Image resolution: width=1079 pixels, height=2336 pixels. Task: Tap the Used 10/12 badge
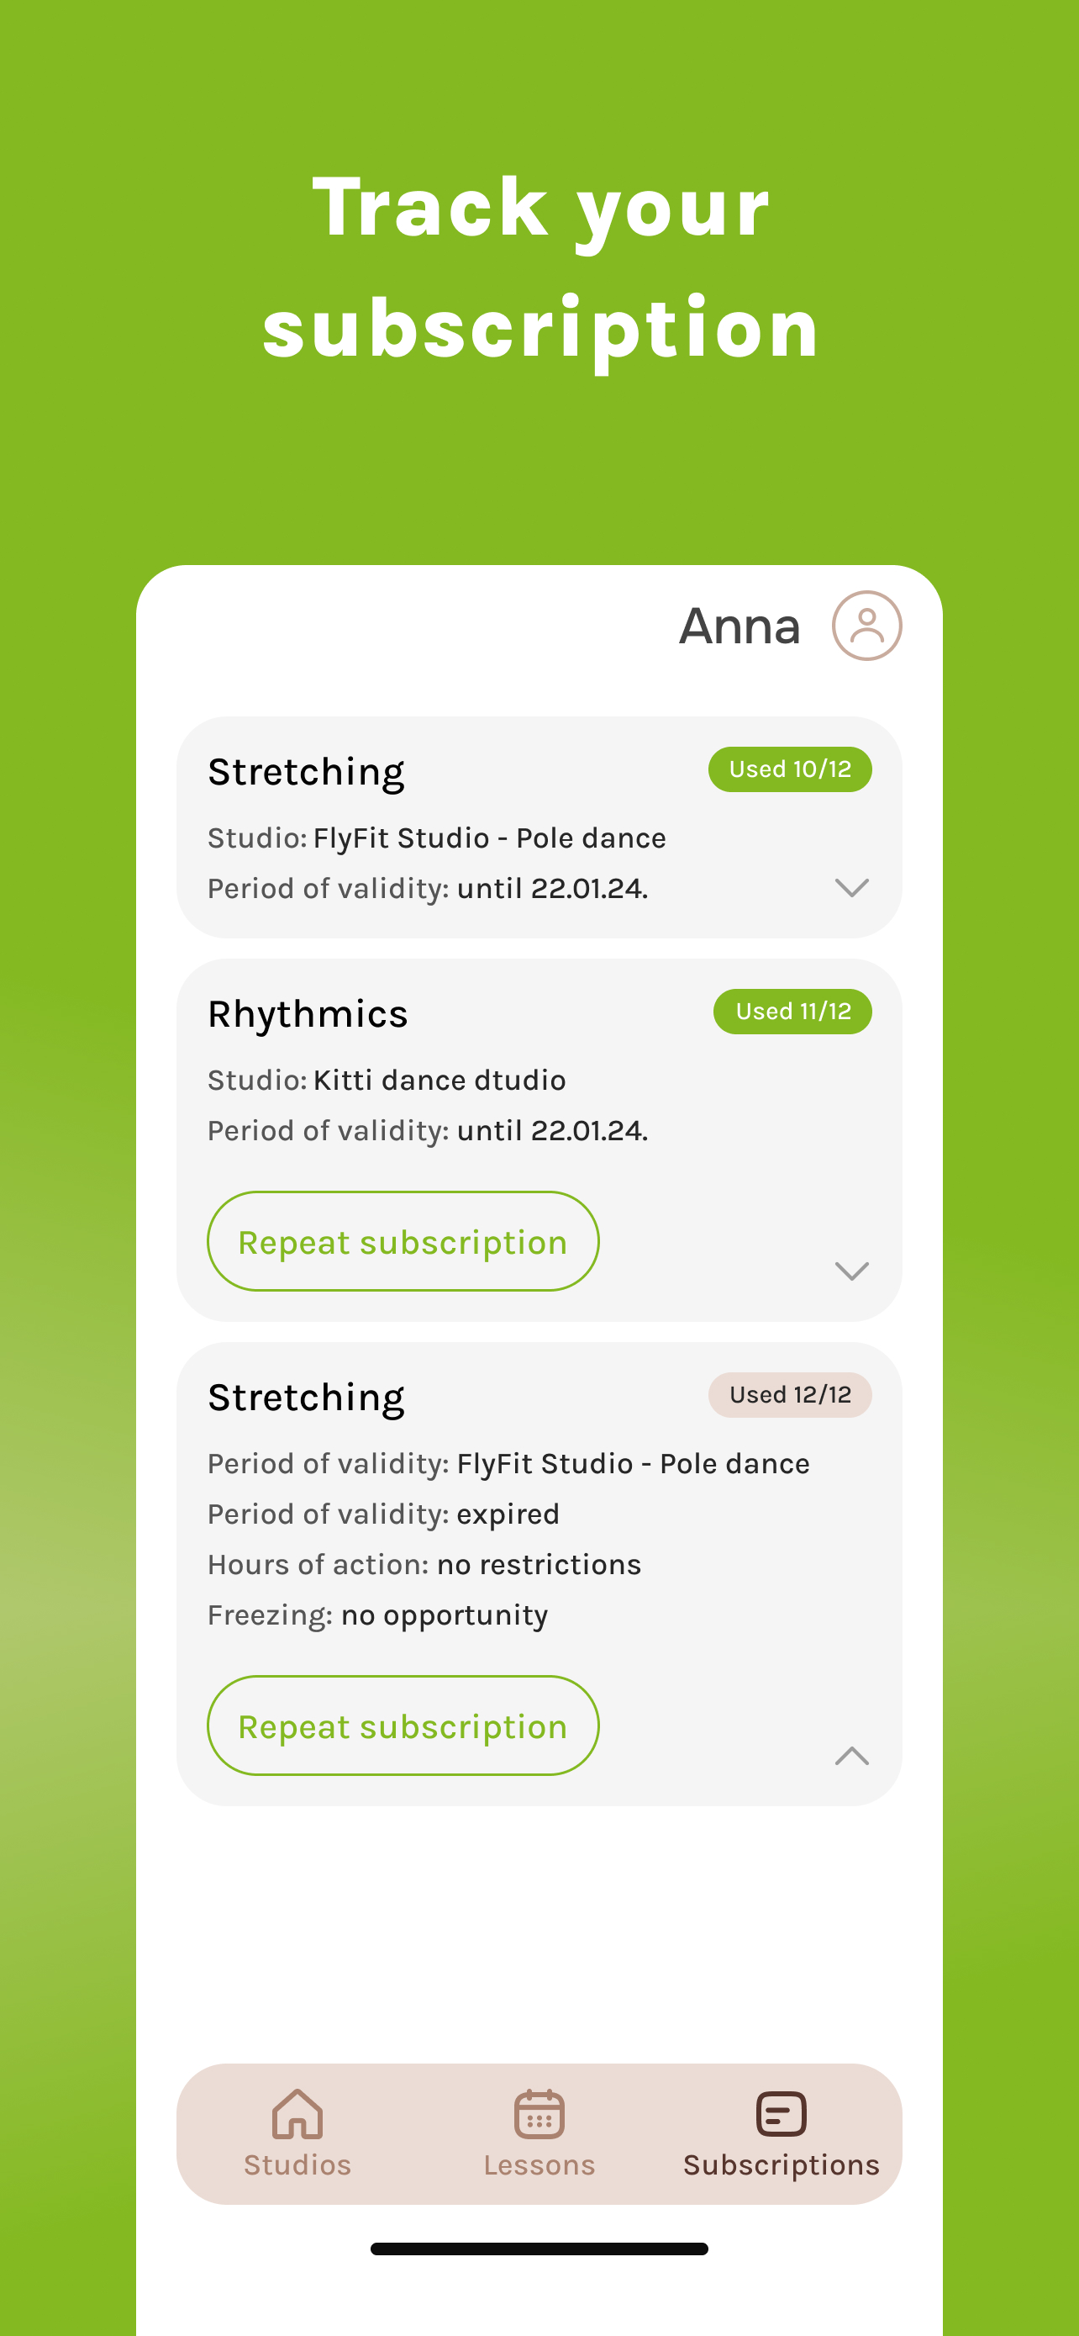click(790, 769)
